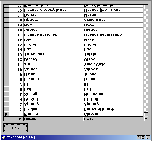The width and height of the screenshot is (152, 141).
Task: Select the 'Delete' cell
Action: [53, 15]
